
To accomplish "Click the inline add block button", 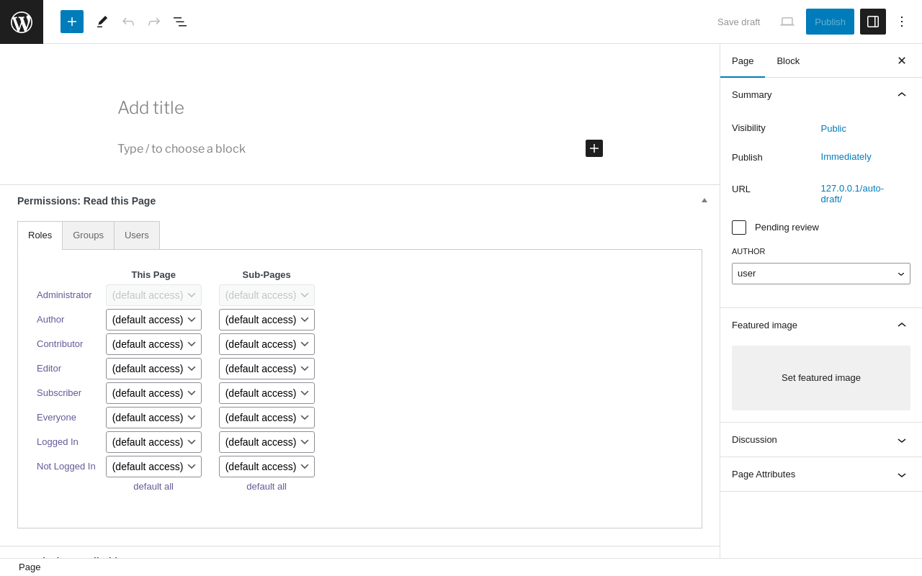I will [594, 148].
